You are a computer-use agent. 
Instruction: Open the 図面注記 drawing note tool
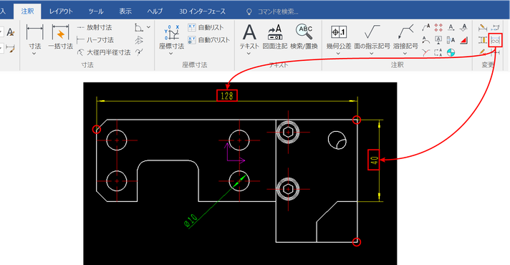click(x=275, y=37)
